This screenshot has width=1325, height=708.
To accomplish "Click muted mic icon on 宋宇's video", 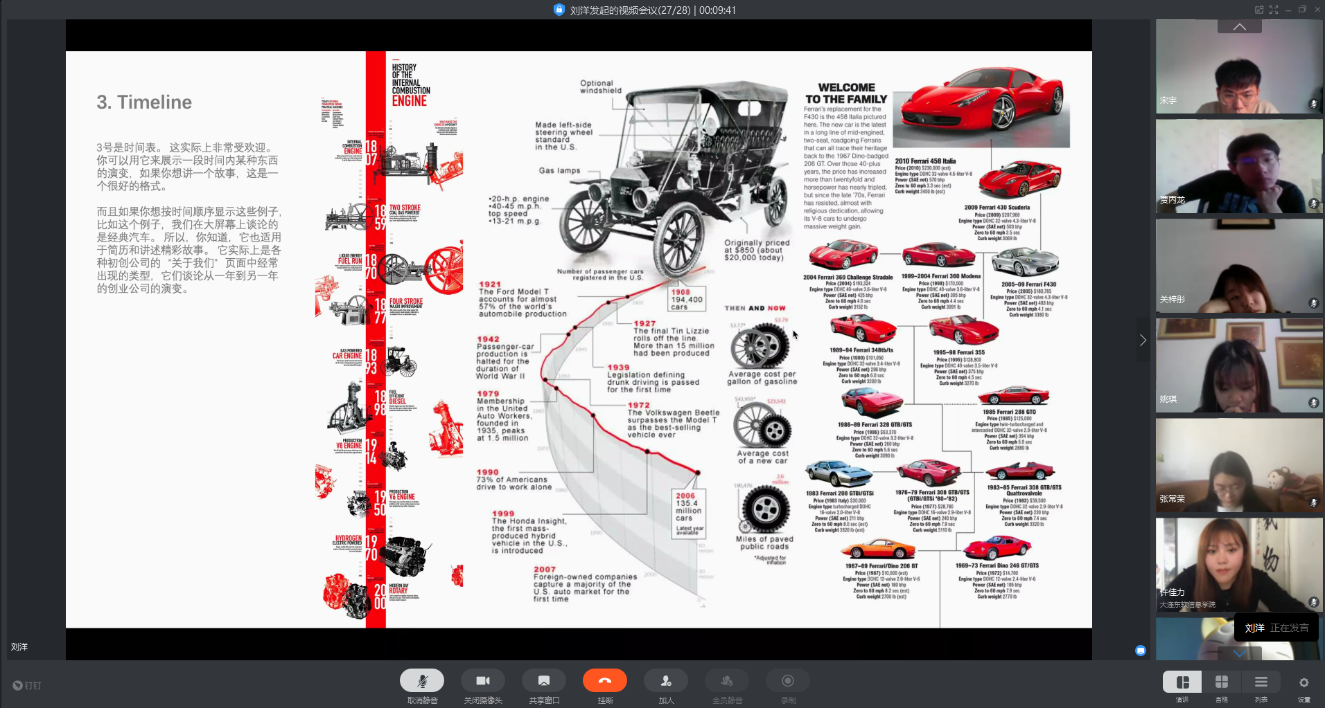I will pos(1313,104).
